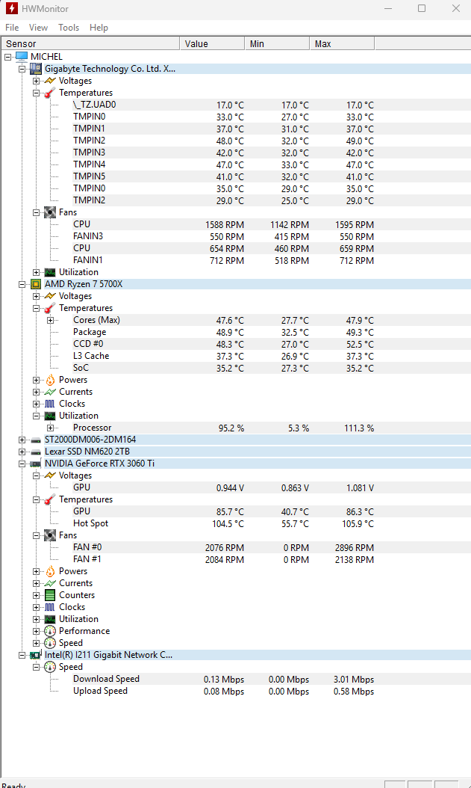This screenshot has height=788, width=471.
Task: Click the Lexar SSD drive icon
Action: [36, 452]
